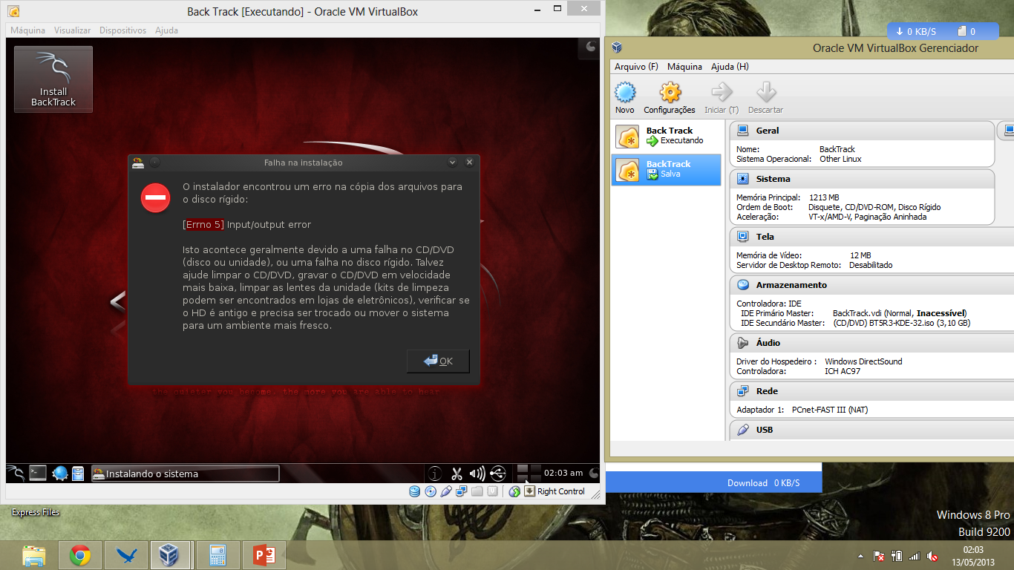Image resolution: width=1014 pixels, height=570 pixels.
Task: Click the shared folders status indicator
Action: click(x=477, y=491)
